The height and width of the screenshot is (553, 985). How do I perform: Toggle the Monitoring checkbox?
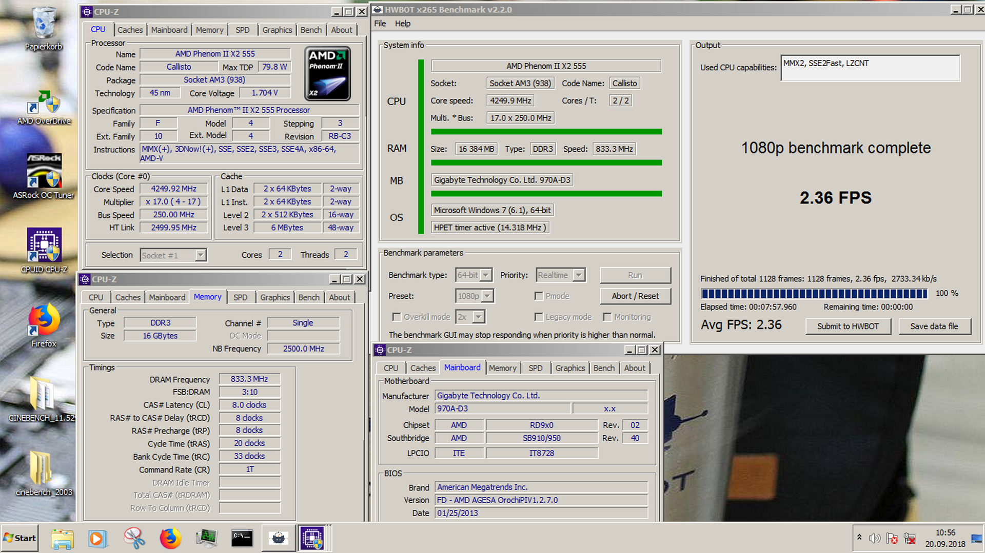click(x=607, y=317)
